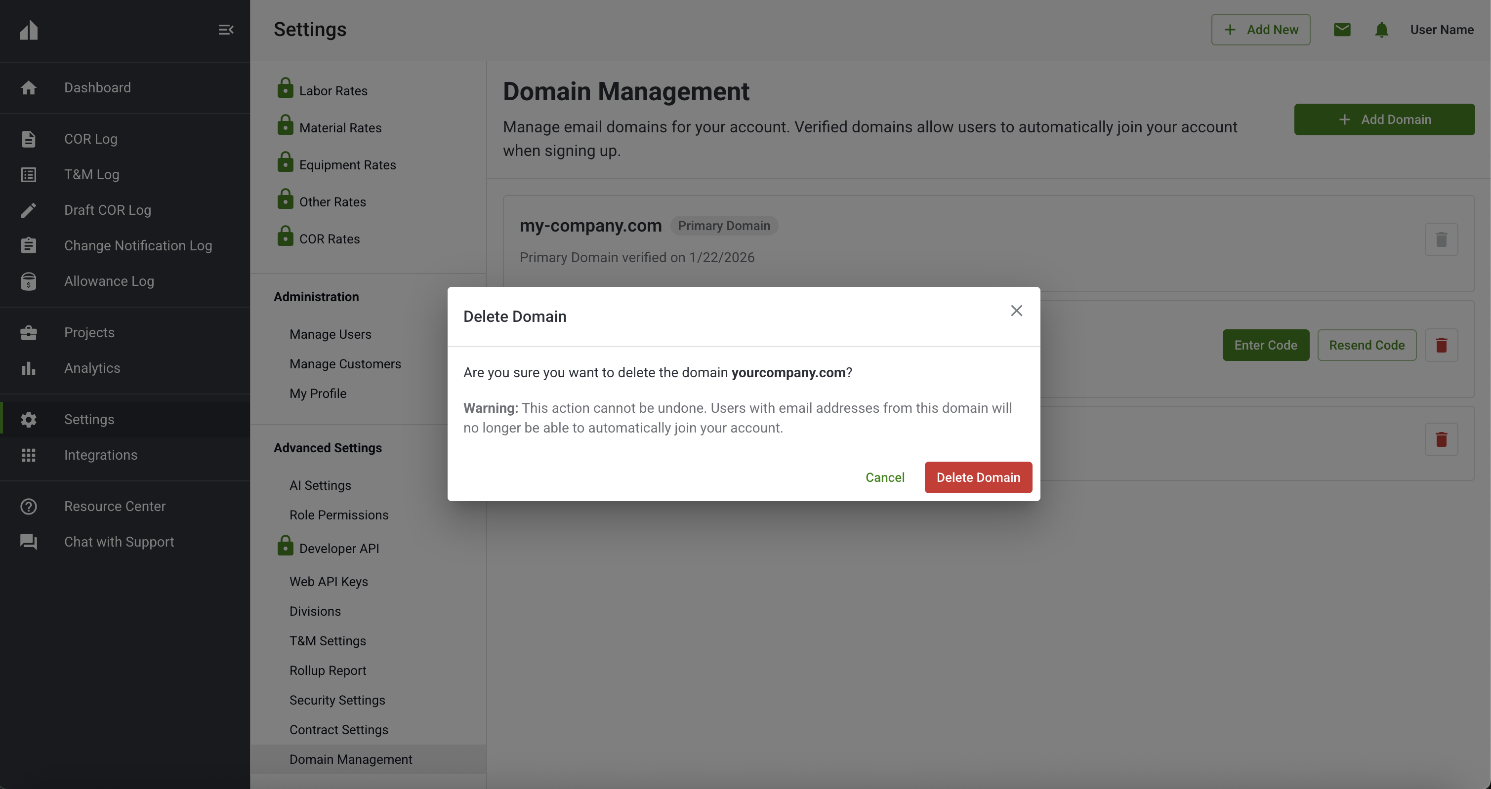The height and width of the screenshot is (789, 1491).
Task: Open Allowance Log in the sidebar
Action: tap(109, 281)
